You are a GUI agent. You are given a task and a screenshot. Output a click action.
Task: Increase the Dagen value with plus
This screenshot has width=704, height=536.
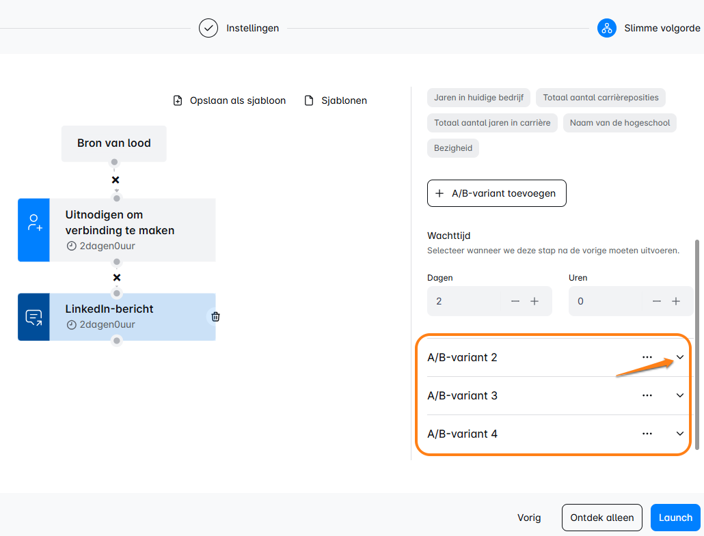click(534, 301)
